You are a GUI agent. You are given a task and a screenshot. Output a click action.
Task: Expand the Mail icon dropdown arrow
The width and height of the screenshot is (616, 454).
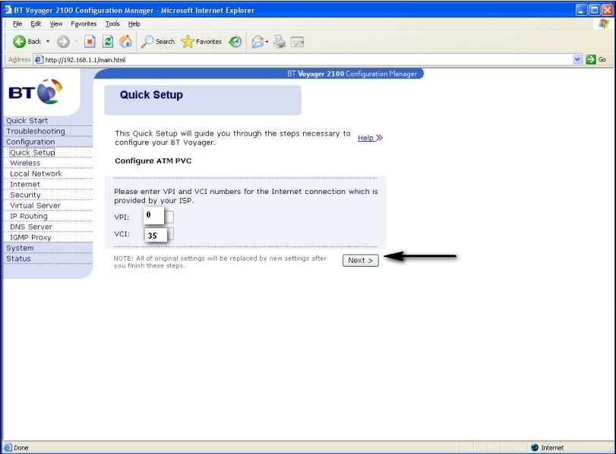pos(267,42)
